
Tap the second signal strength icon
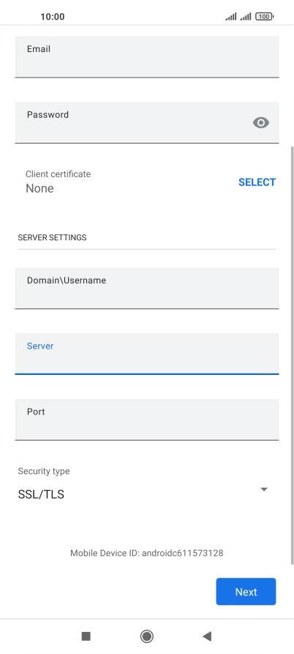246,17
